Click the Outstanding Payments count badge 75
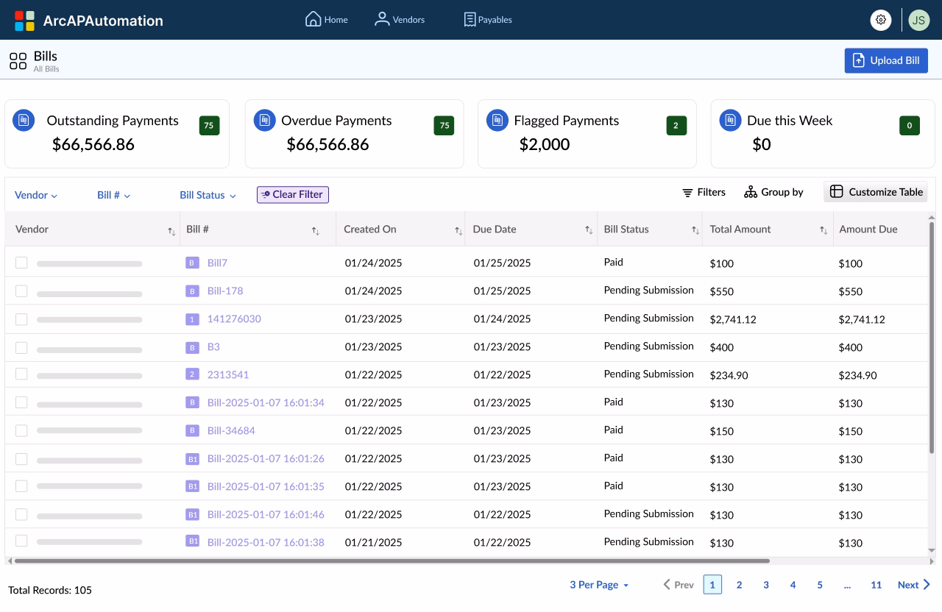 [x=209, y=125]
